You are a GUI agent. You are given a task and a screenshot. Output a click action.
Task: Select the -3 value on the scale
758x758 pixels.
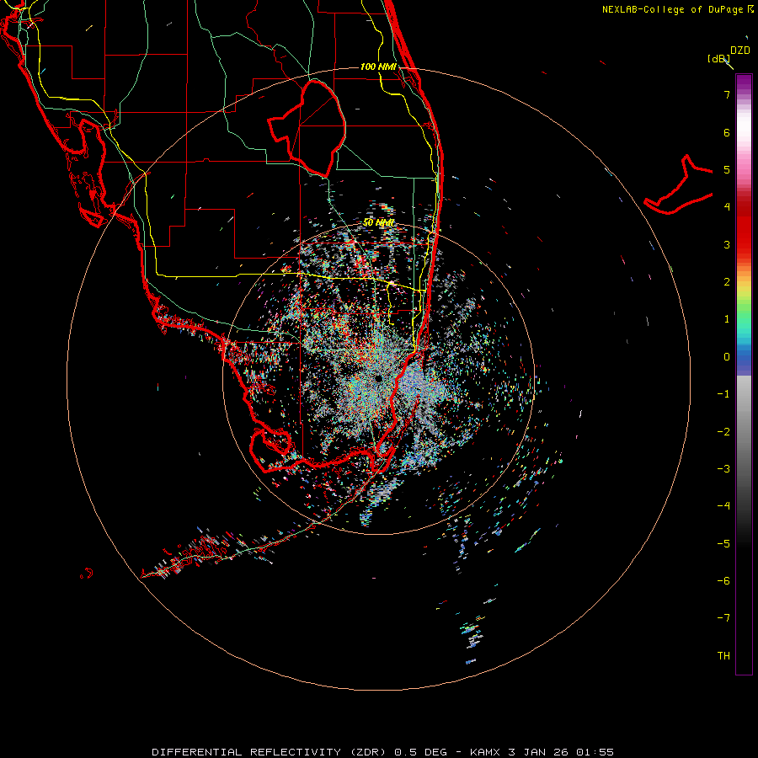tap(723, 469)
